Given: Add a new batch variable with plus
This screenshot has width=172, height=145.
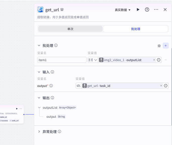Looking at the screenshot, I should 165,46.
